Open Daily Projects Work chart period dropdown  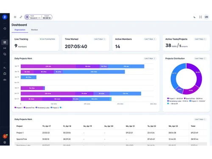(x=150, y=59)
